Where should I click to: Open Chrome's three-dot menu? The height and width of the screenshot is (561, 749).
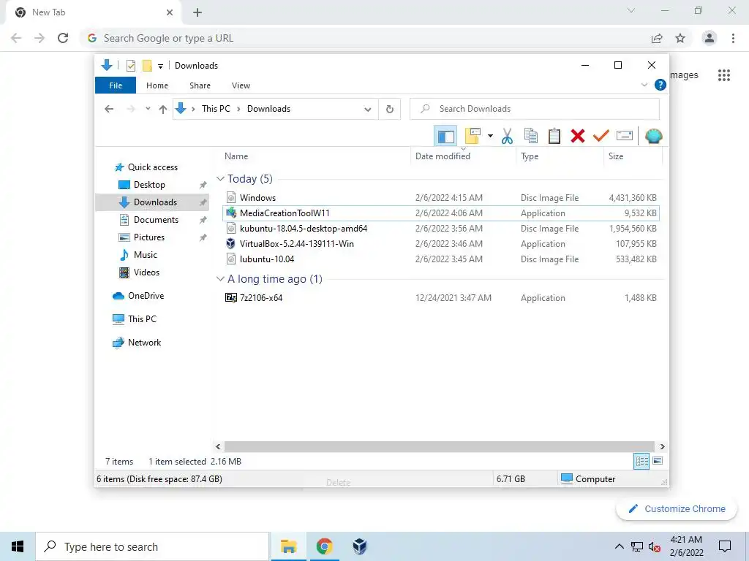733,38
